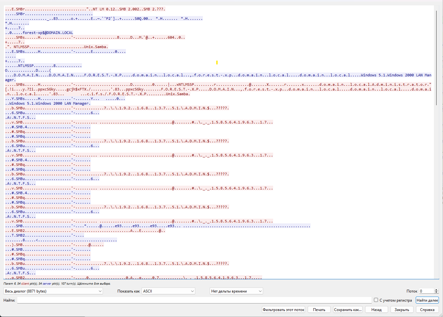Select the blue line with 'D.O.M.A.I.N' and 'Windows 5.1.Windows 2000 LAN Man'
Image resolution: width=443 pixels, height=317 pixels.
click(218, 75)
